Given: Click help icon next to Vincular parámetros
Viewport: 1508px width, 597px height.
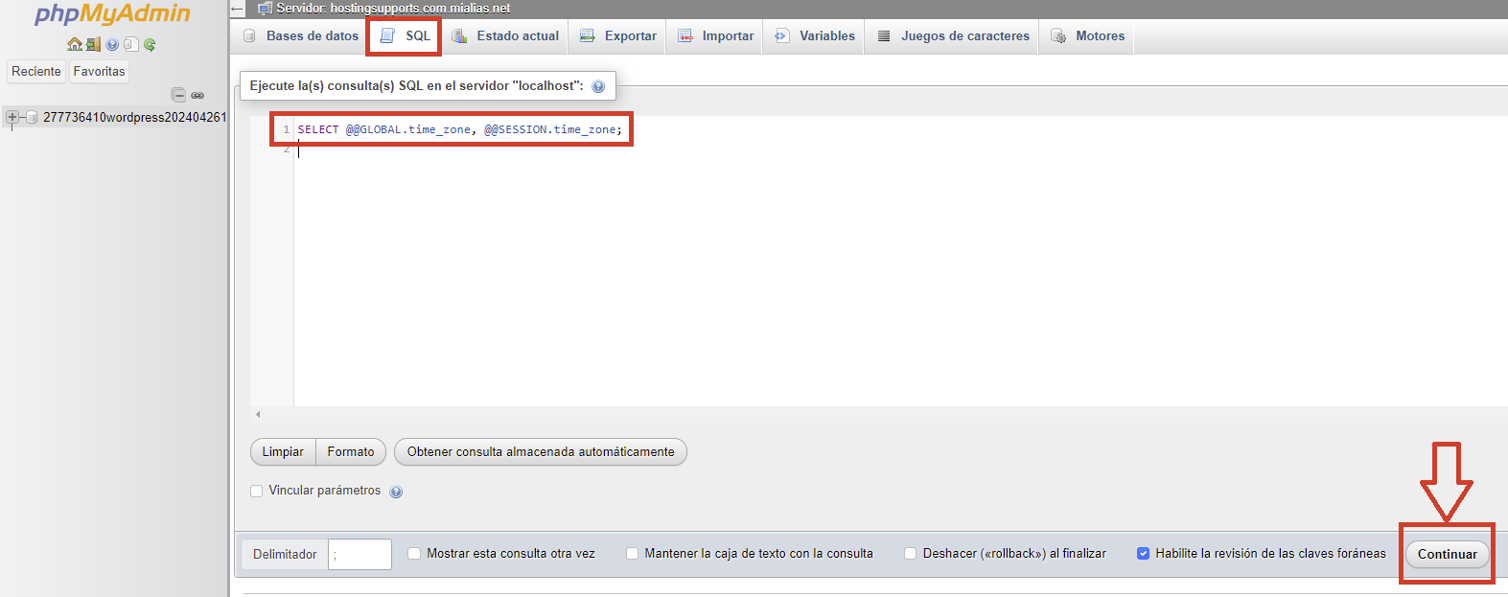Looking at the screenshot, I should (x=396, y=492).
